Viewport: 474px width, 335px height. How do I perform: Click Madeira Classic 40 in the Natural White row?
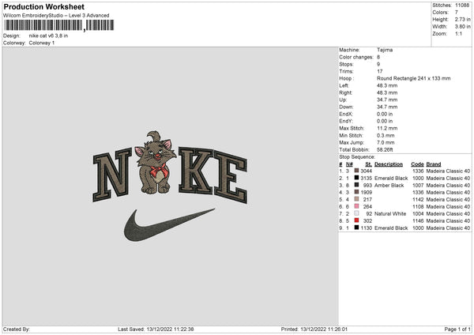pyautogui.click(x=448, y=214)
